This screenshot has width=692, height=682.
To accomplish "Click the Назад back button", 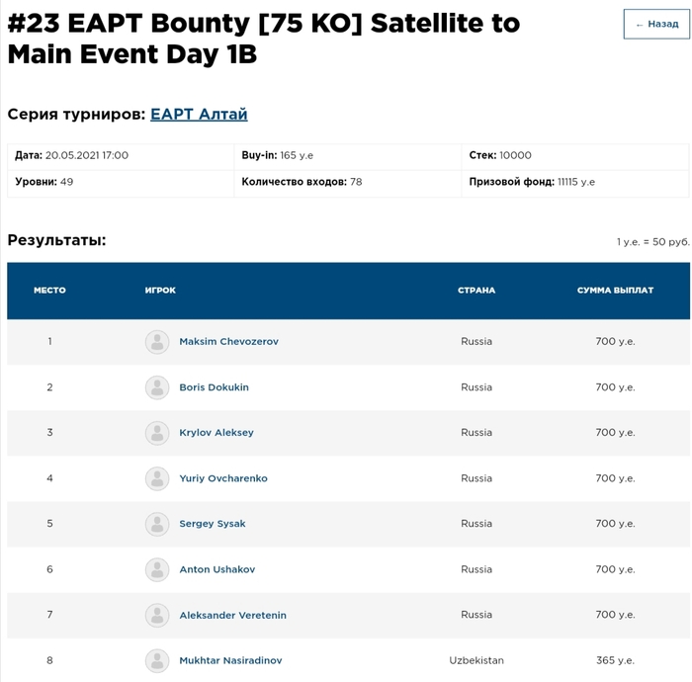I will point(656,24).
